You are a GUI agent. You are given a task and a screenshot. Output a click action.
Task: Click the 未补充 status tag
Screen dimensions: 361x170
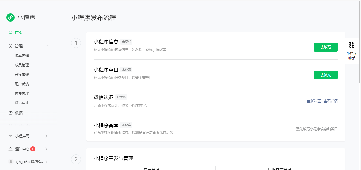(126, 69)
